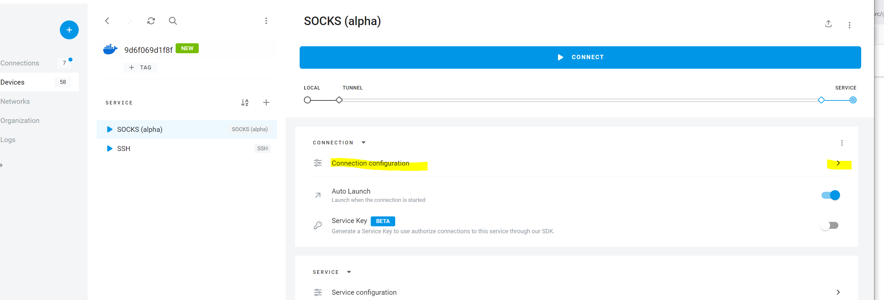Enable the Service Key toggle

(x=829, y=225)
